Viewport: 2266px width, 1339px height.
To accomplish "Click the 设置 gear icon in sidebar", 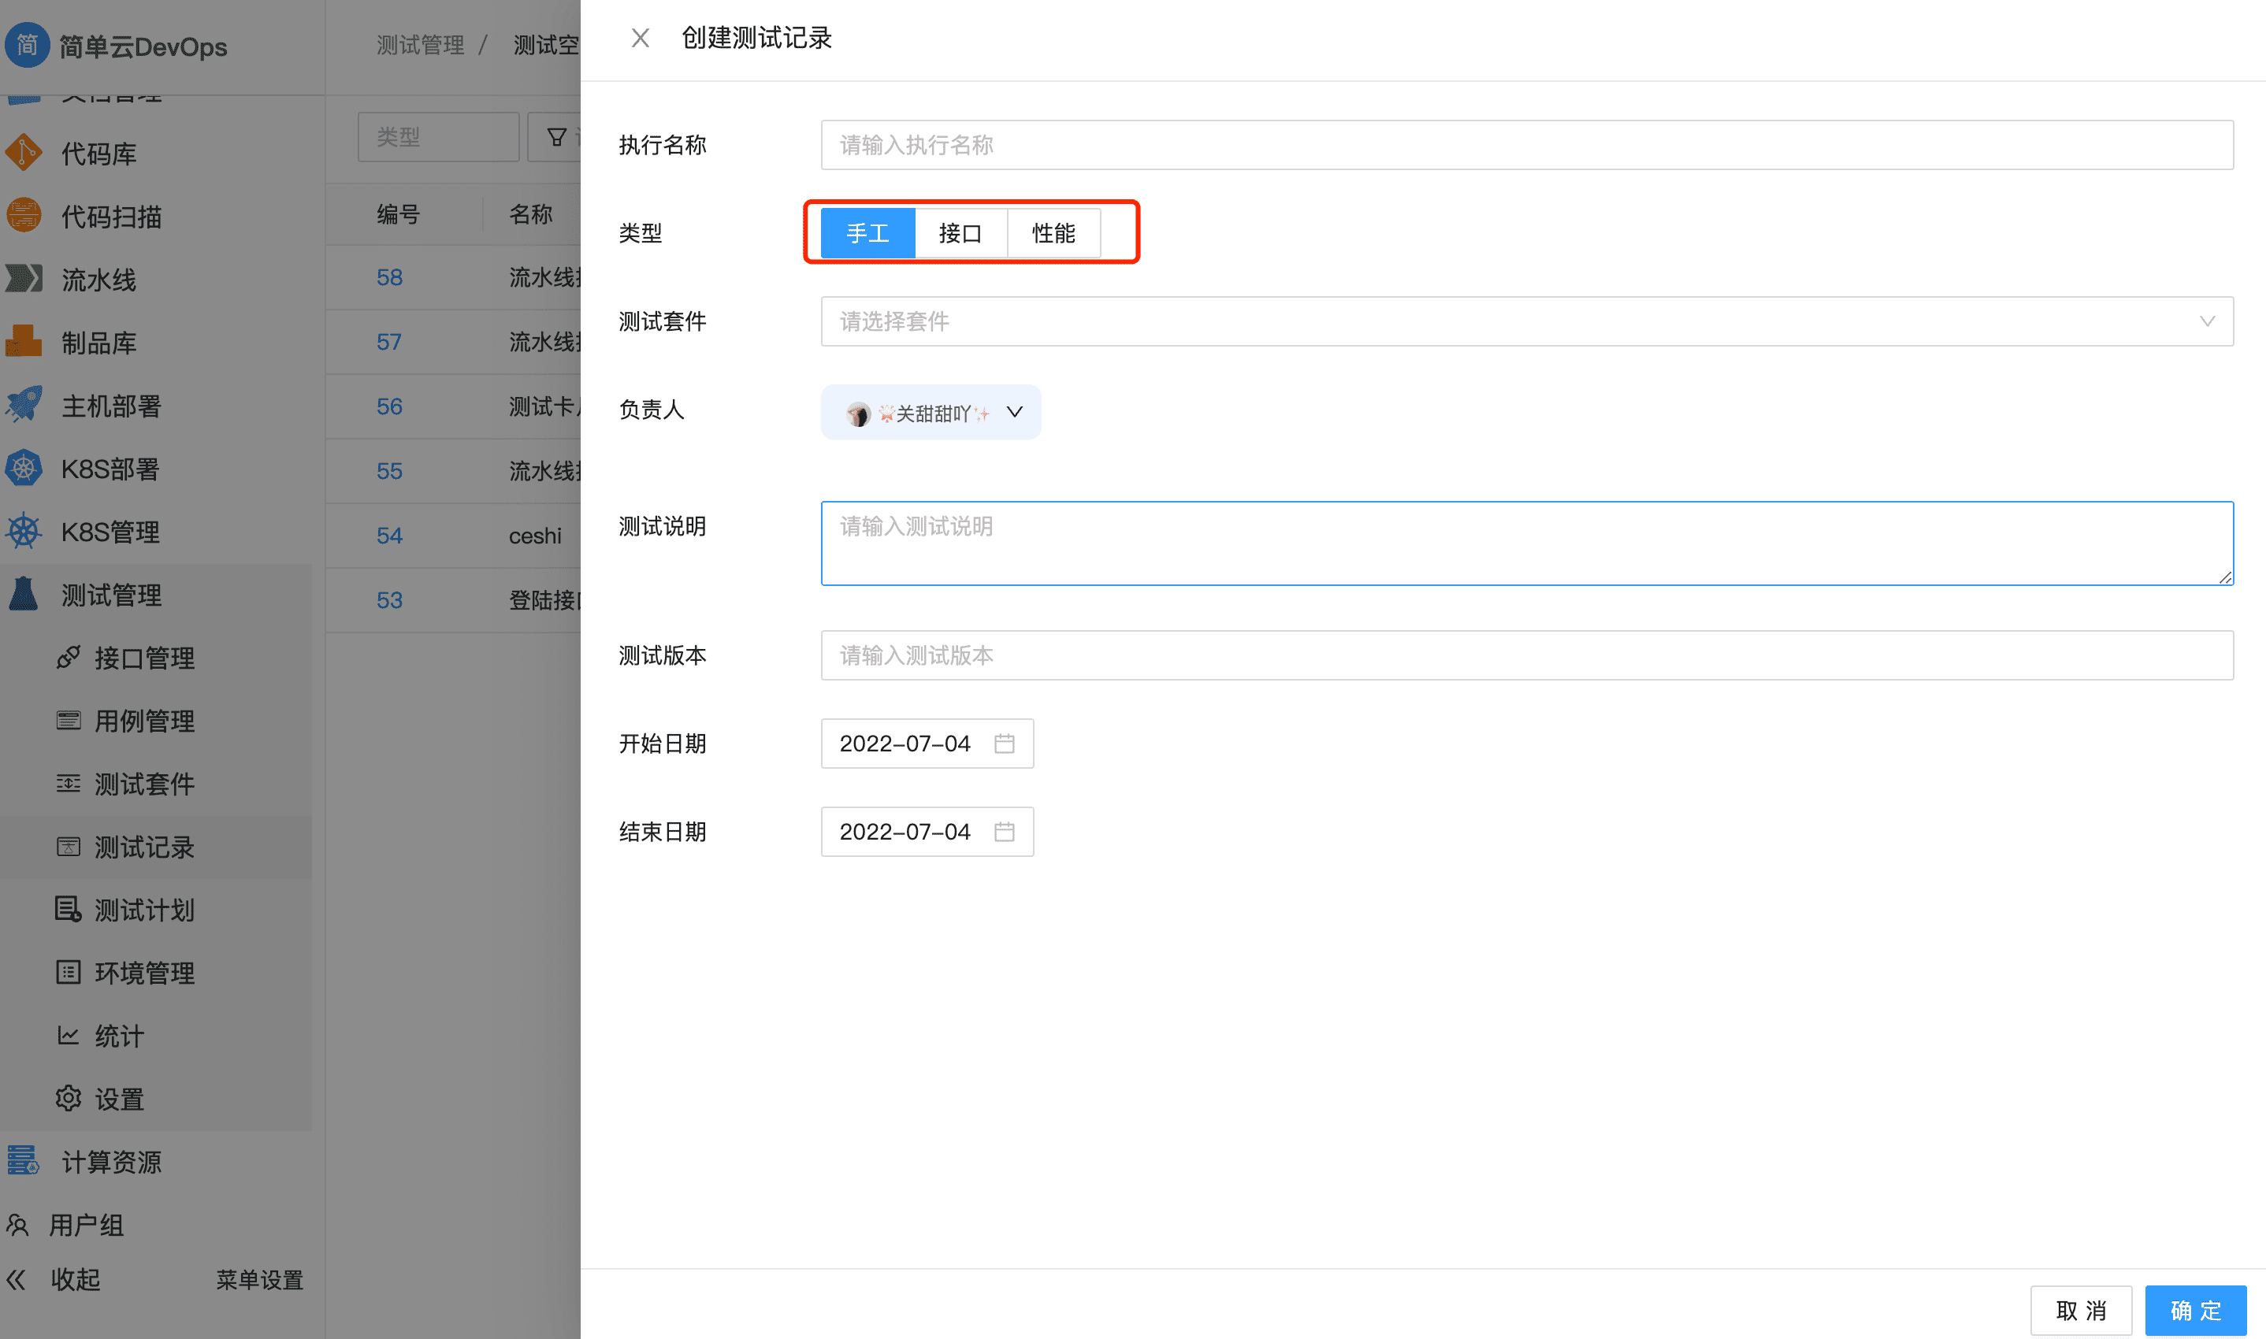I will pyautogui.click(x=69, y=1098).
